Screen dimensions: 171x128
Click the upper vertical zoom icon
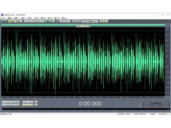tap(36, 102)
